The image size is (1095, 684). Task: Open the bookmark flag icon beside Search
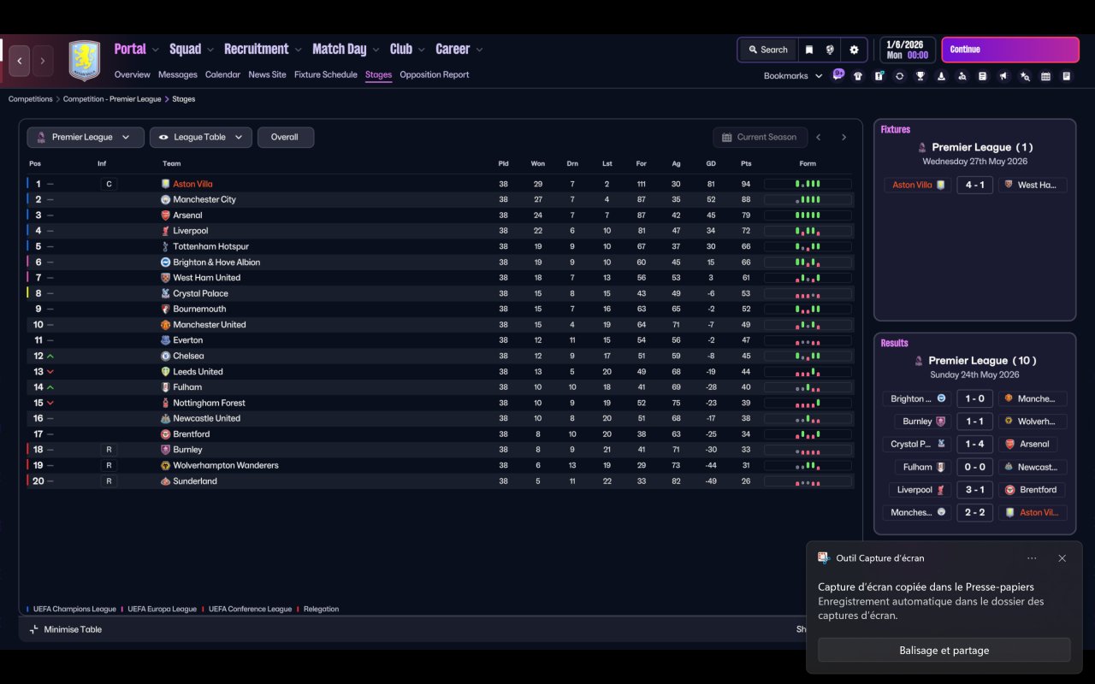[808, 50]
